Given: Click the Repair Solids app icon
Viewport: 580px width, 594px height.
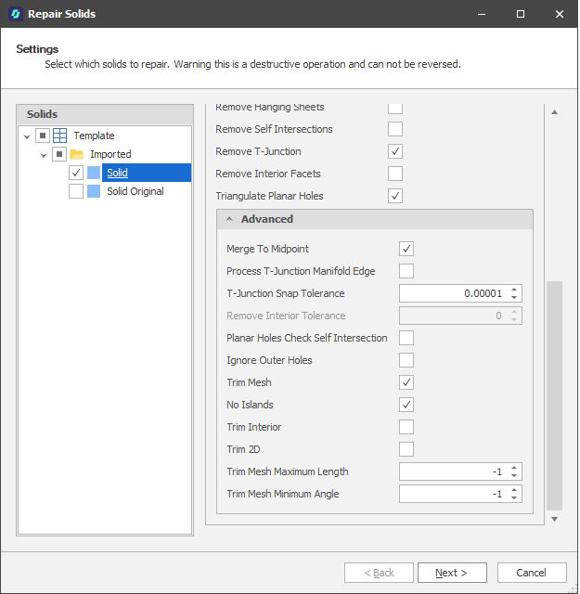Looking at the screenshot, I should point(16,14).
